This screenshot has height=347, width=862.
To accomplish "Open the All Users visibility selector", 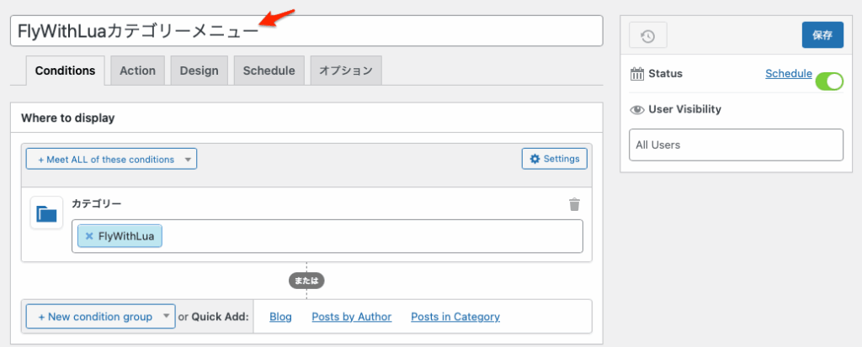I will (736, 145).
